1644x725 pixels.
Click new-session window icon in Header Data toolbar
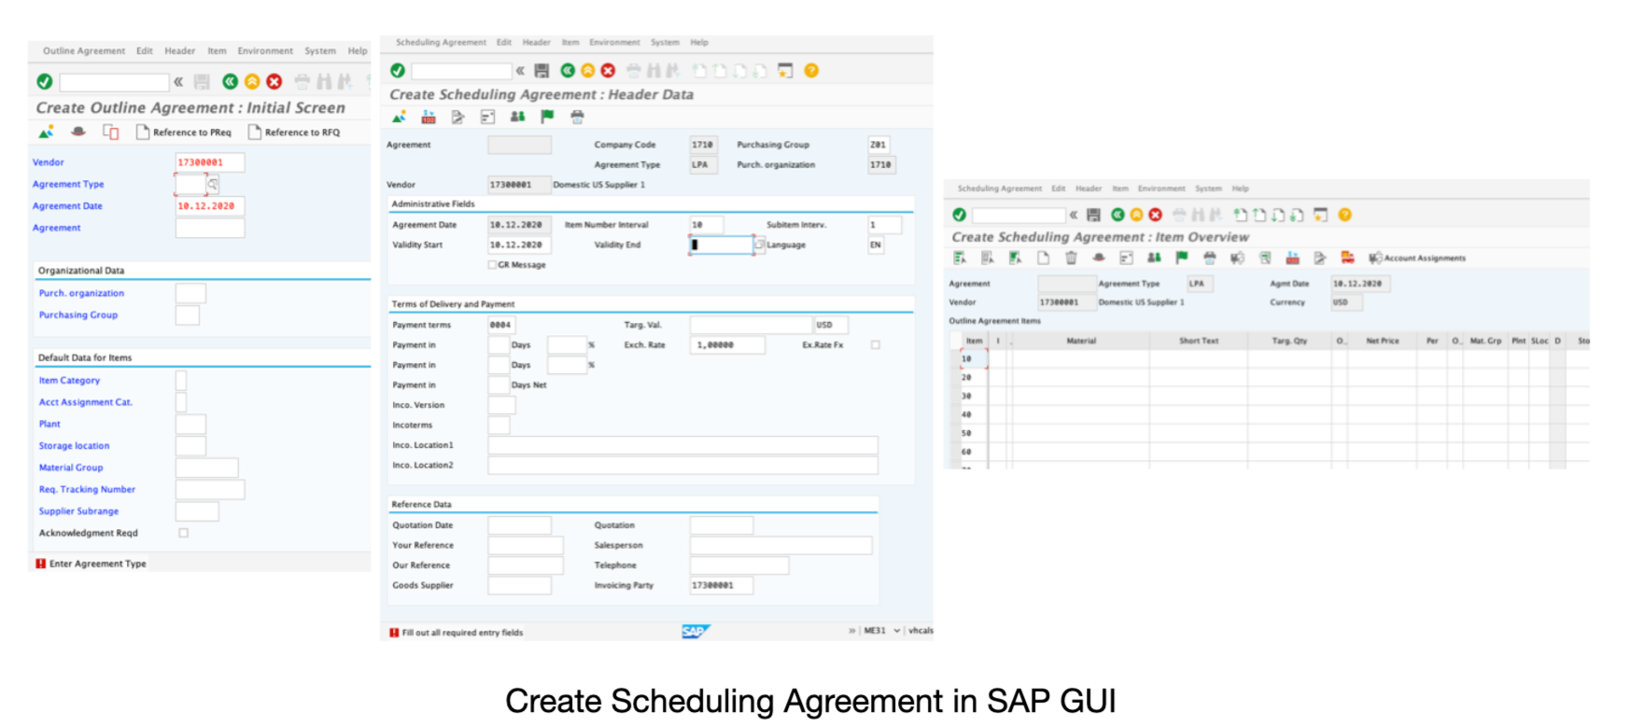[785, 70]
